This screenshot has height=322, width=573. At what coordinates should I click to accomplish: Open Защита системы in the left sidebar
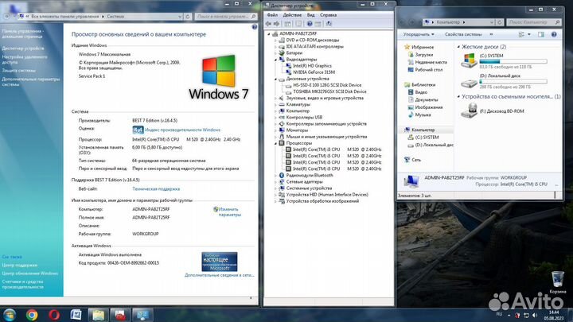pos(18,71)
